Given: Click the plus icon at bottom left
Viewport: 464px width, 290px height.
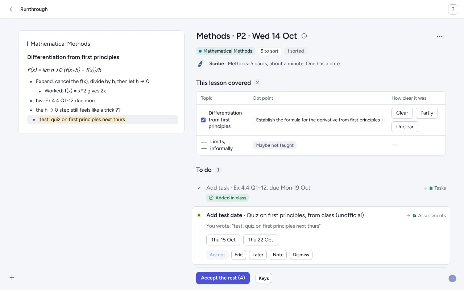Looking at the screenshot, I should coord(12,278).
